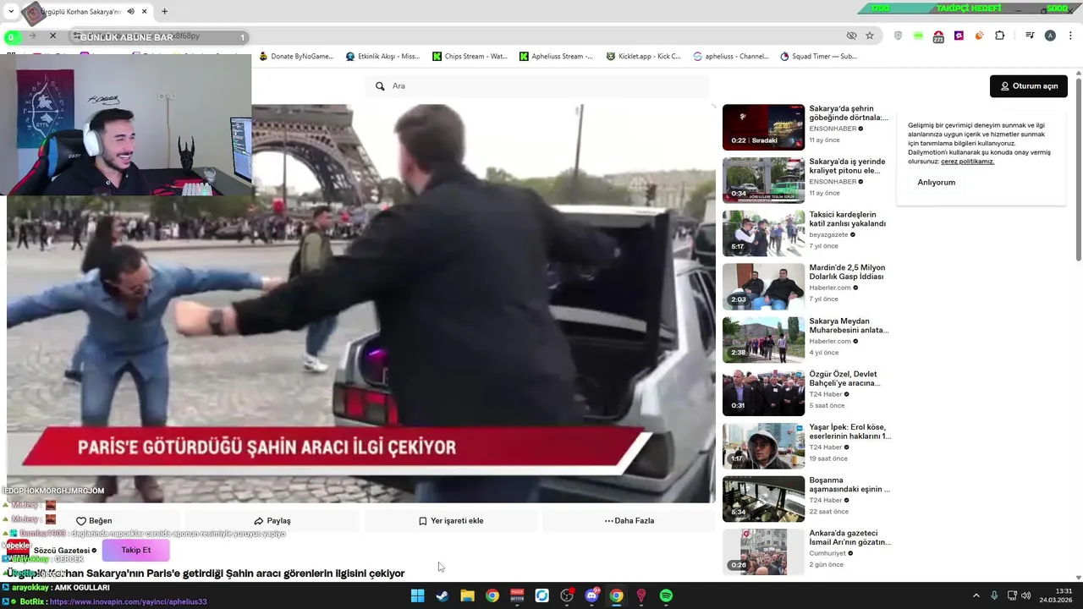Open the media controls music icon
Image resolution: width=1083 pixels, height=609 pixels.
[1030, 36]
